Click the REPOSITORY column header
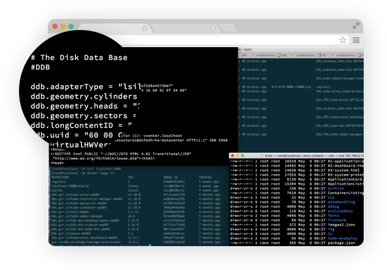This screenshot has width=387, height=270. coord(60,178)
